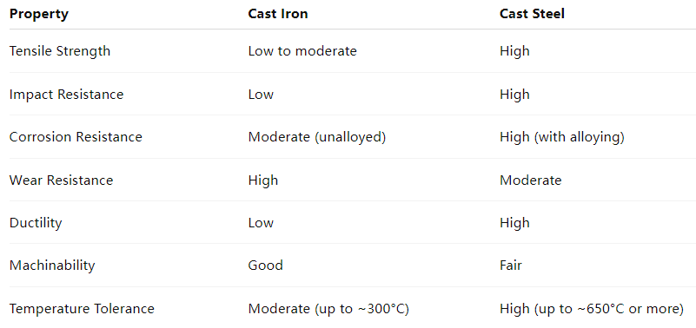Select the 'Fair' machinability cell
This screenshot has width=696, height=328.
(x=511, y=266)
